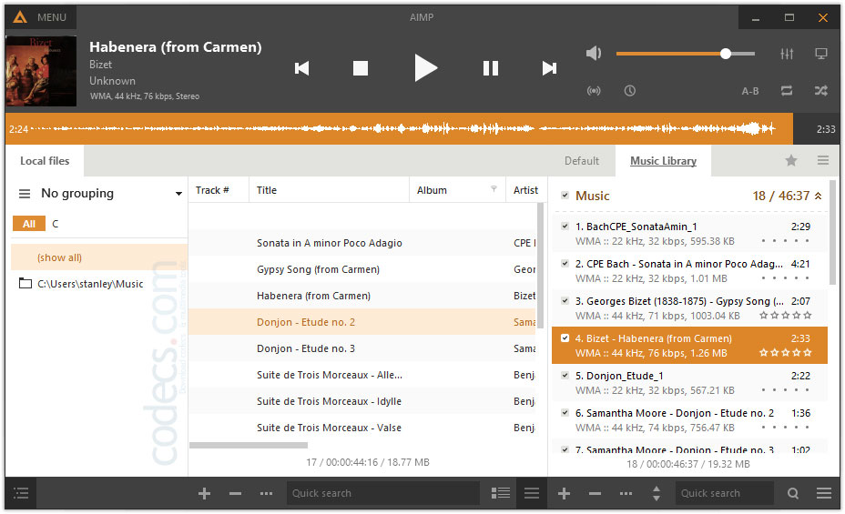Uncheck track 4 Bizet Habenera
Viewport: 845px width, 514px height.
click(x=565, y=338)
